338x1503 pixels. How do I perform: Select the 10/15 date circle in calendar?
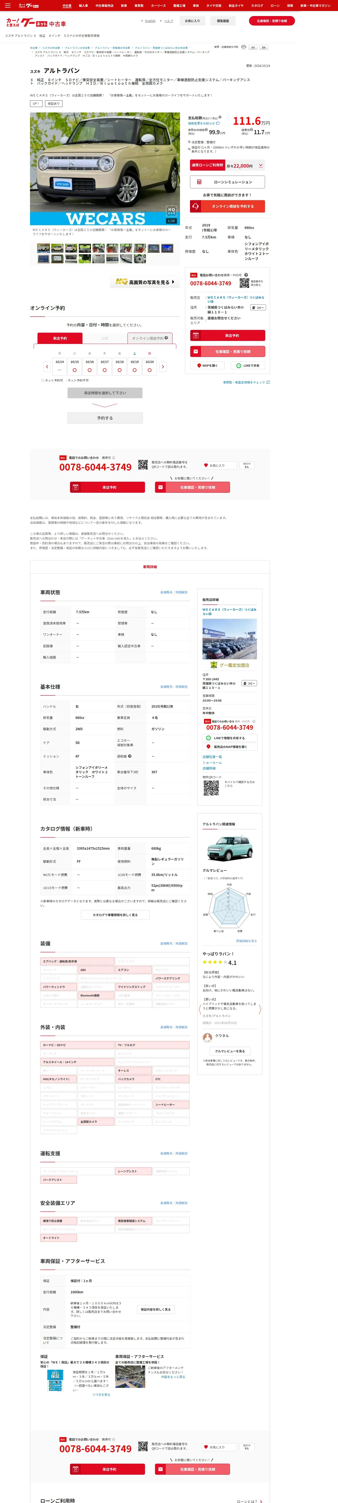pyautogui.click(x=74, y=370)
